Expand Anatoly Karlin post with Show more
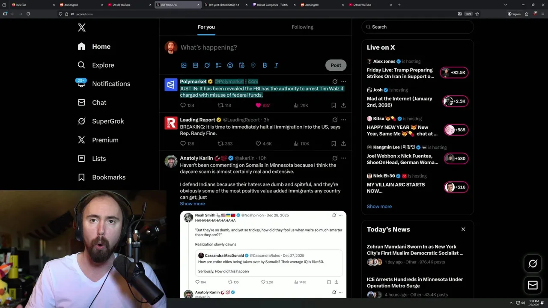Viewport: 548px width, 308px height. point(192,204)
